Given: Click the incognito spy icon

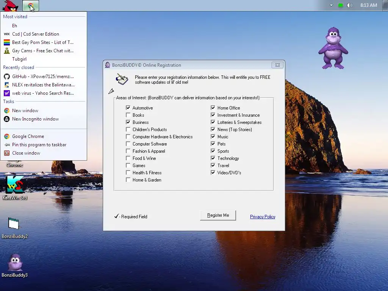Looking at the screenshot, I should (x=7, y=119).
